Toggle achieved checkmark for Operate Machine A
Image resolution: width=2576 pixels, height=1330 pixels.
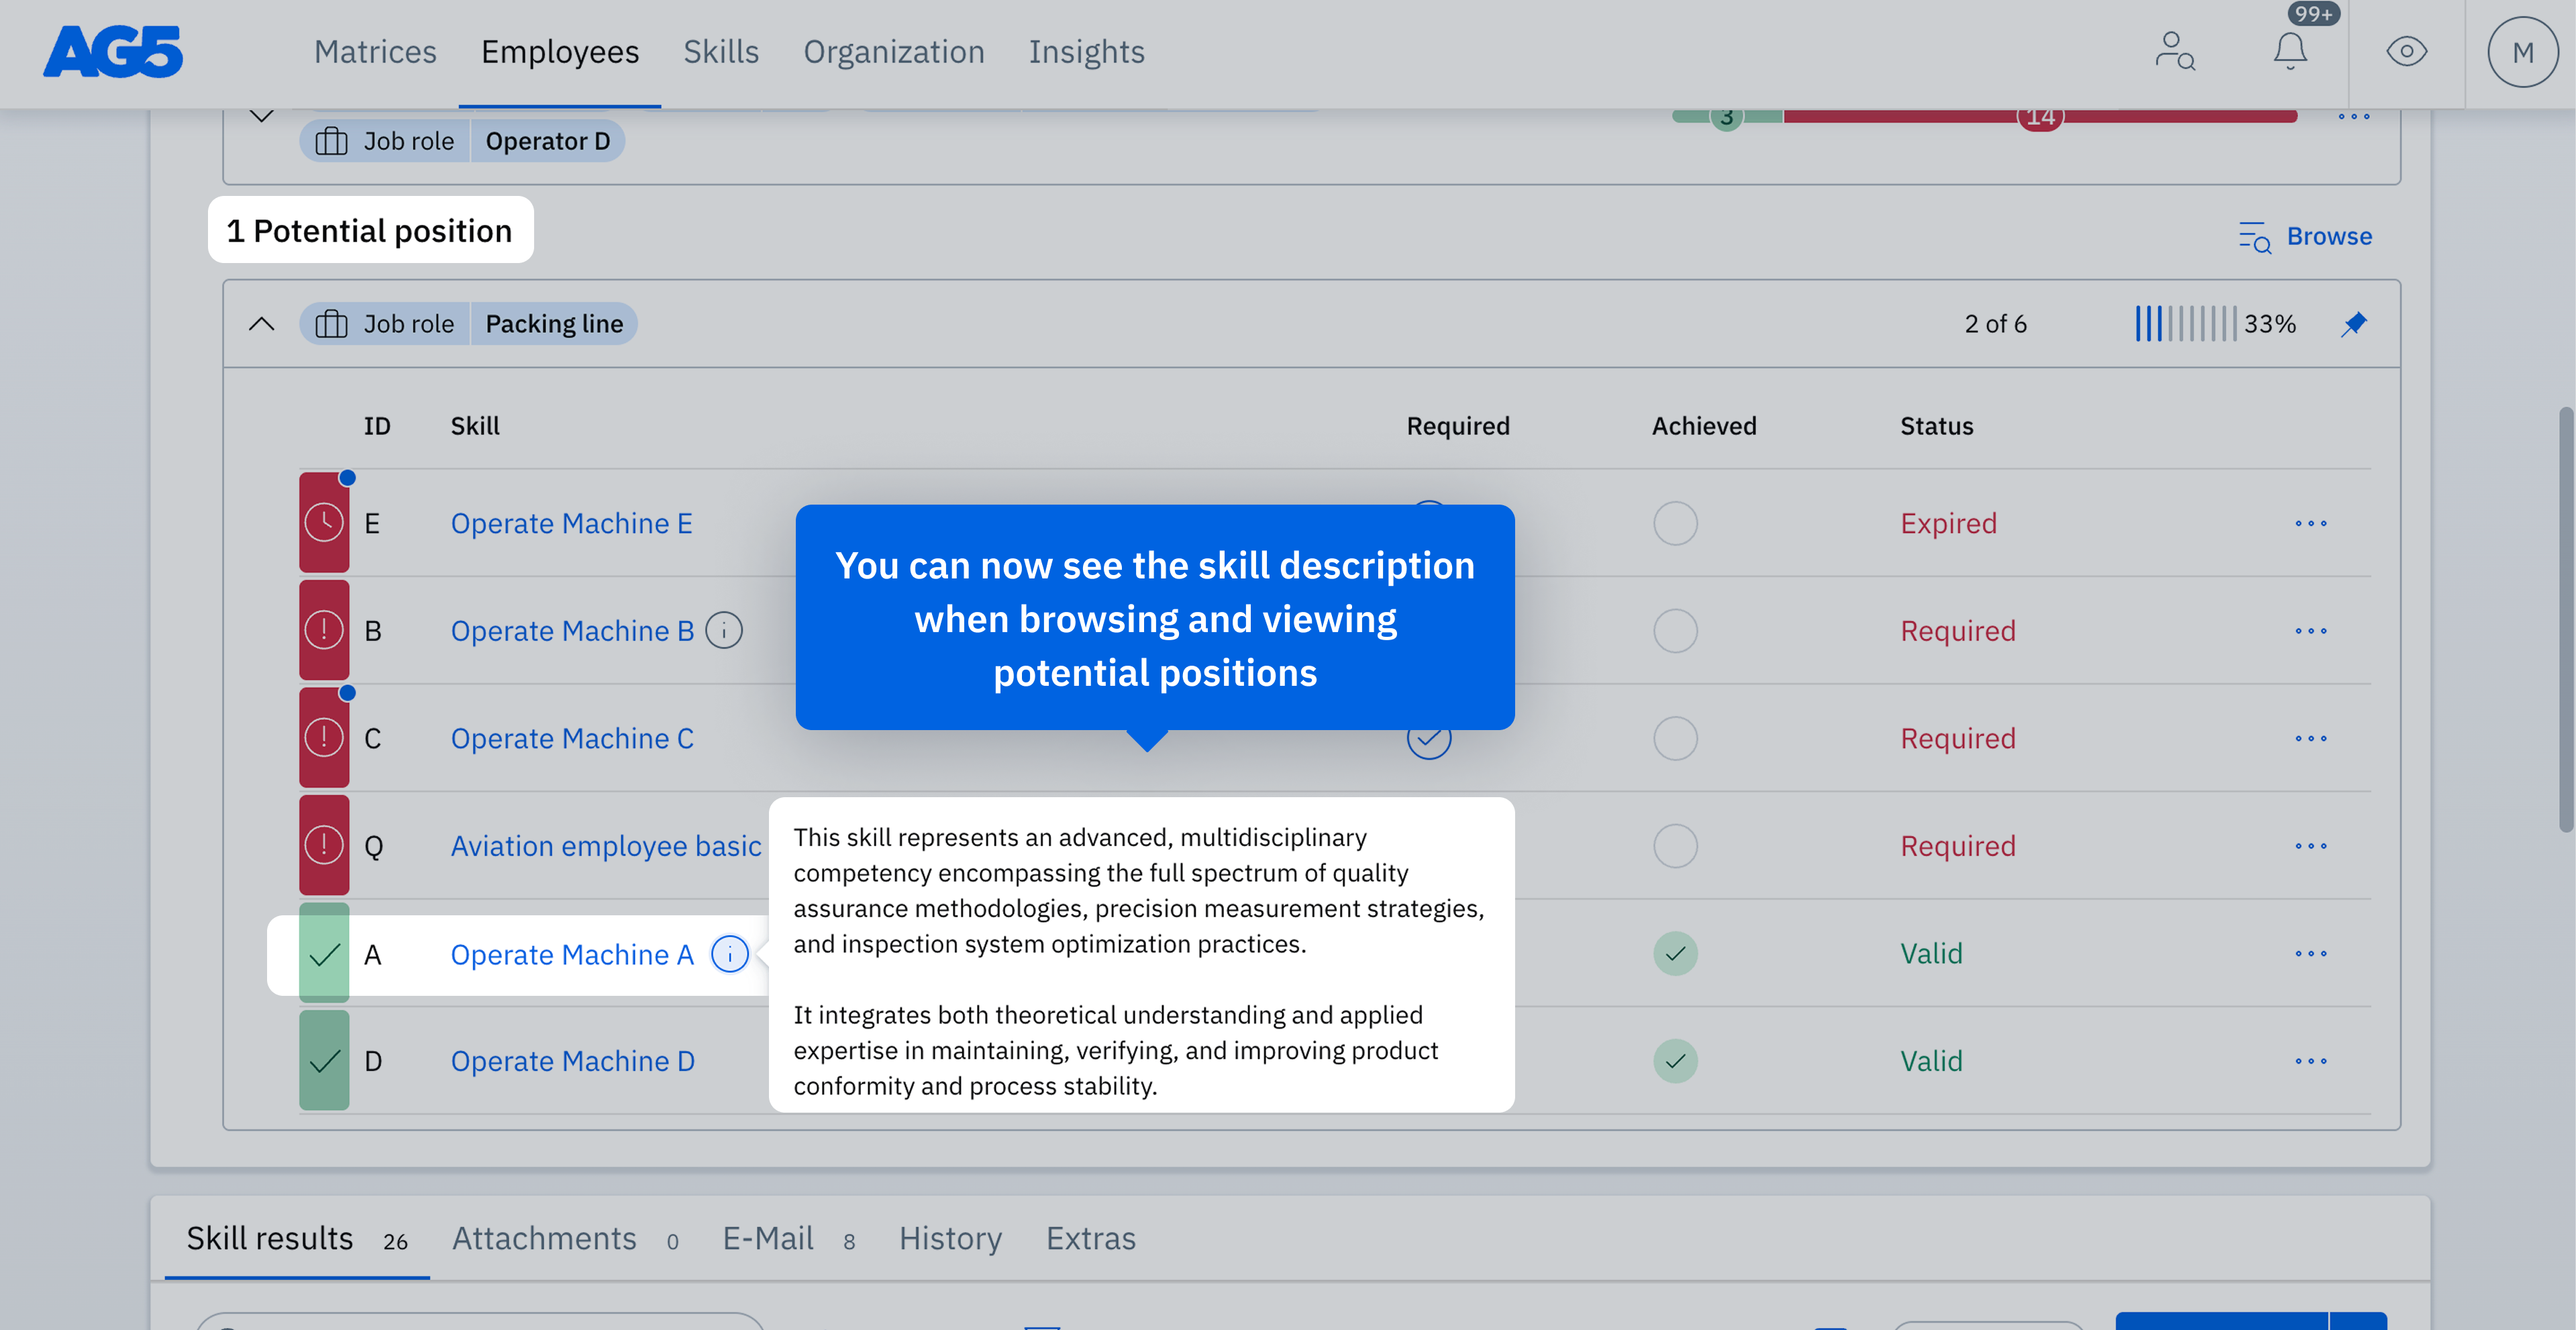point(1675,954)
